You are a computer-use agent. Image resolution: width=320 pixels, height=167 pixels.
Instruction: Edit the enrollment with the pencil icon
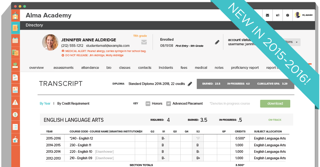pyautogui.click(x=217, y=42)
